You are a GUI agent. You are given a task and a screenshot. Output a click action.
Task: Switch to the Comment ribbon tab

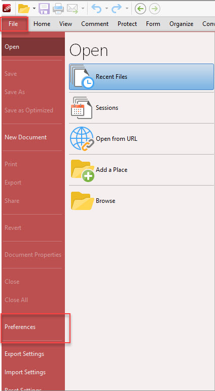[95, 24]
